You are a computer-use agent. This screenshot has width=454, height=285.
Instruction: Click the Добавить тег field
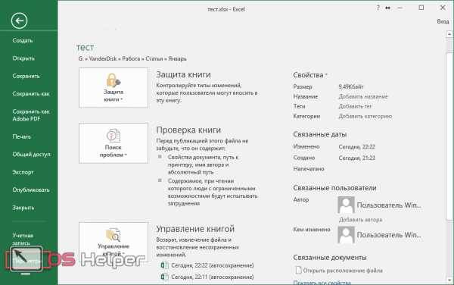coord(356,106)
